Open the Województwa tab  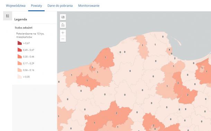click(x=16, y=6)
